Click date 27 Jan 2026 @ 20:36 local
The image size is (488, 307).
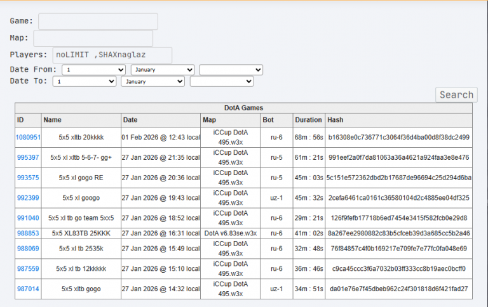coord(161,178)
